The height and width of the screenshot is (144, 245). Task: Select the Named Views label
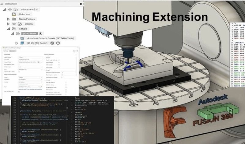point(27,19)
